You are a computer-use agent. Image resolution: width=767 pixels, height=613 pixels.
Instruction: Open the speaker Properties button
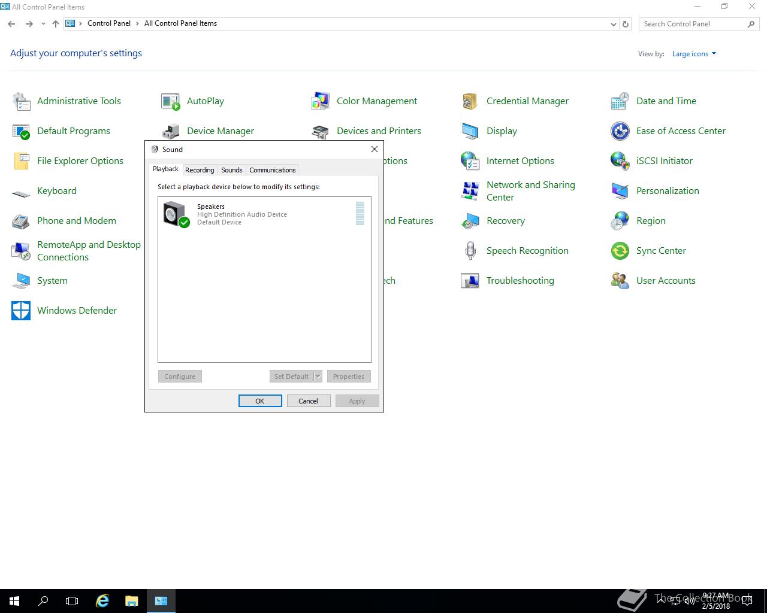click(x=349, y=377)
